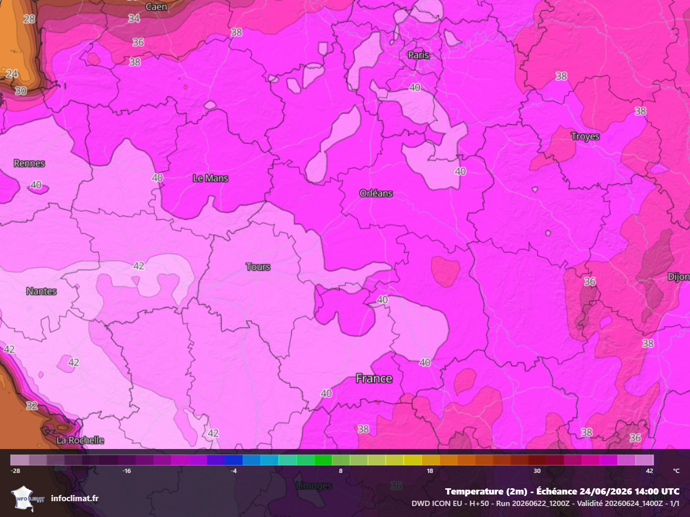Select the Paris city label

(418, 55)
